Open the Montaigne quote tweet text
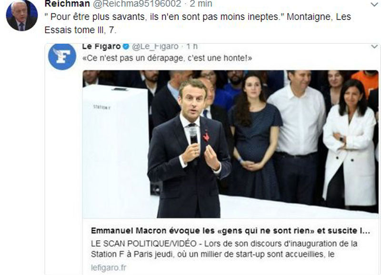The image size is (381, 275). click(x=198, y=23)
